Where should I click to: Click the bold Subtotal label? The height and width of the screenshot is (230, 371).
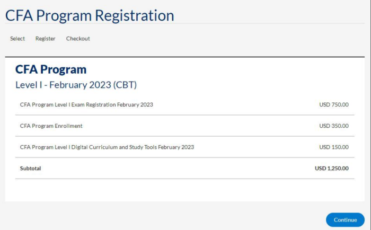click(30, 168)
